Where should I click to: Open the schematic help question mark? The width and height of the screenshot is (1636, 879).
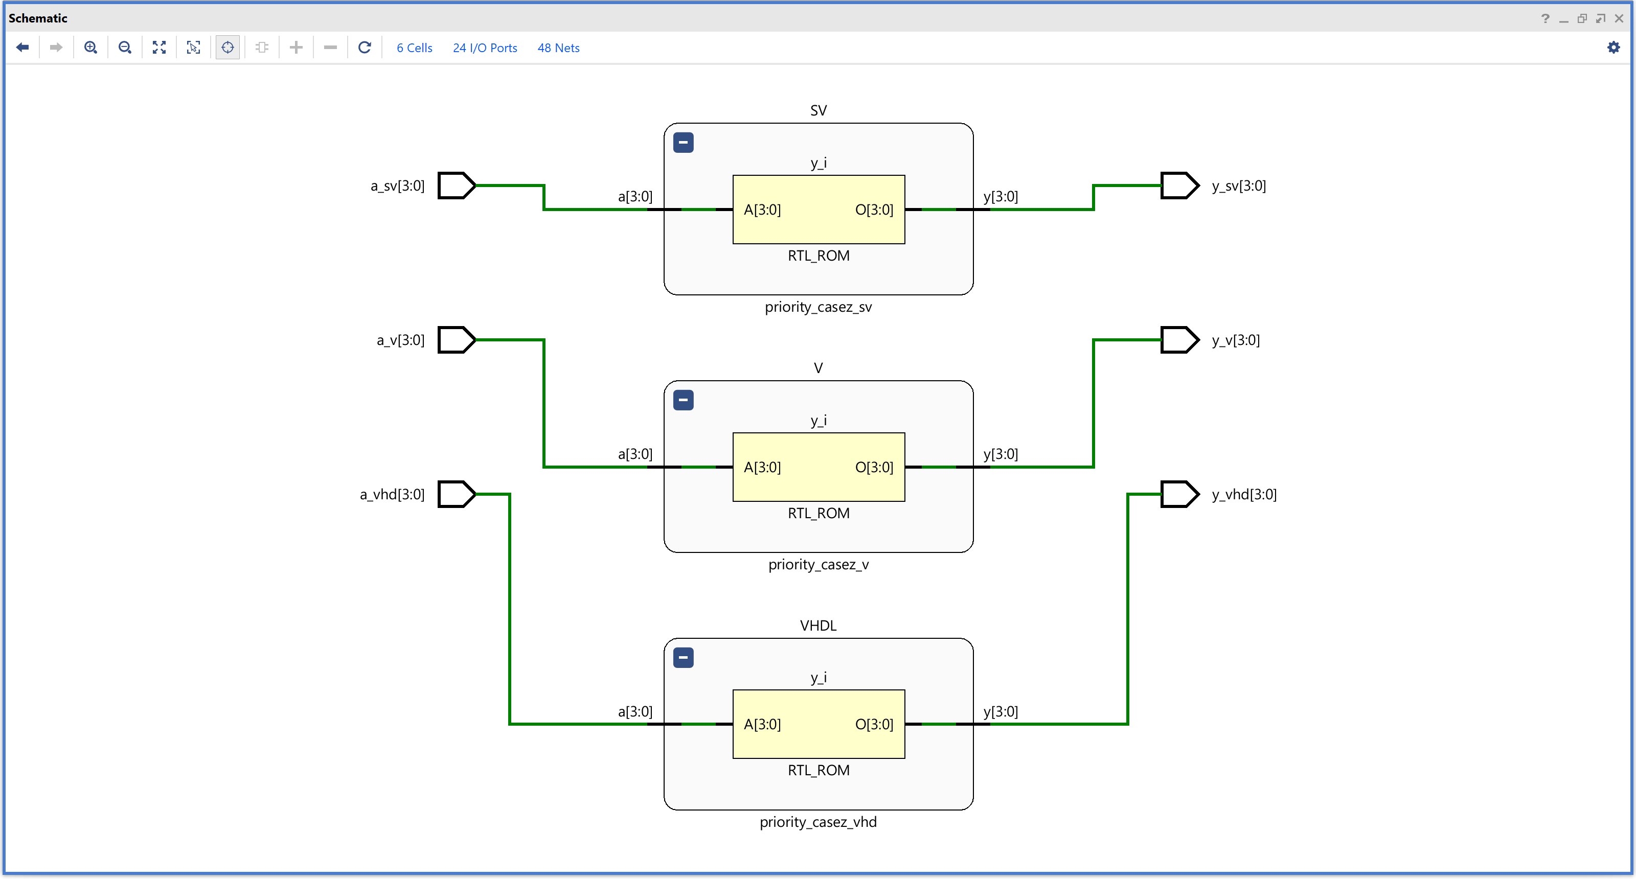pyautogui.click(x=1545, y=18)
